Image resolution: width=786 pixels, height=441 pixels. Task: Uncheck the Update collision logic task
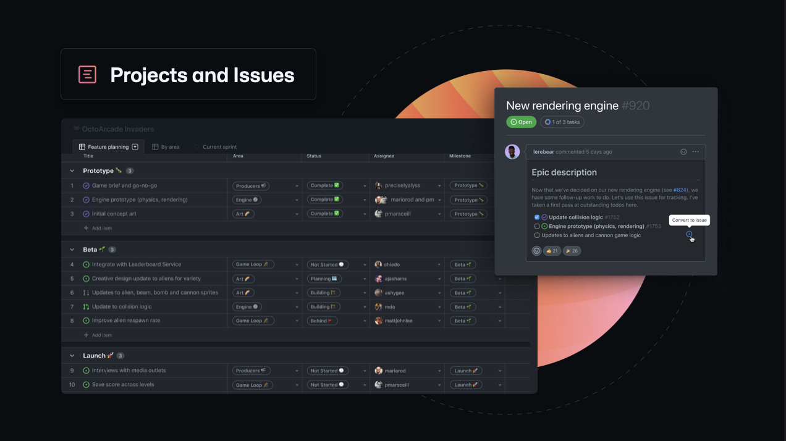[537, 217]
